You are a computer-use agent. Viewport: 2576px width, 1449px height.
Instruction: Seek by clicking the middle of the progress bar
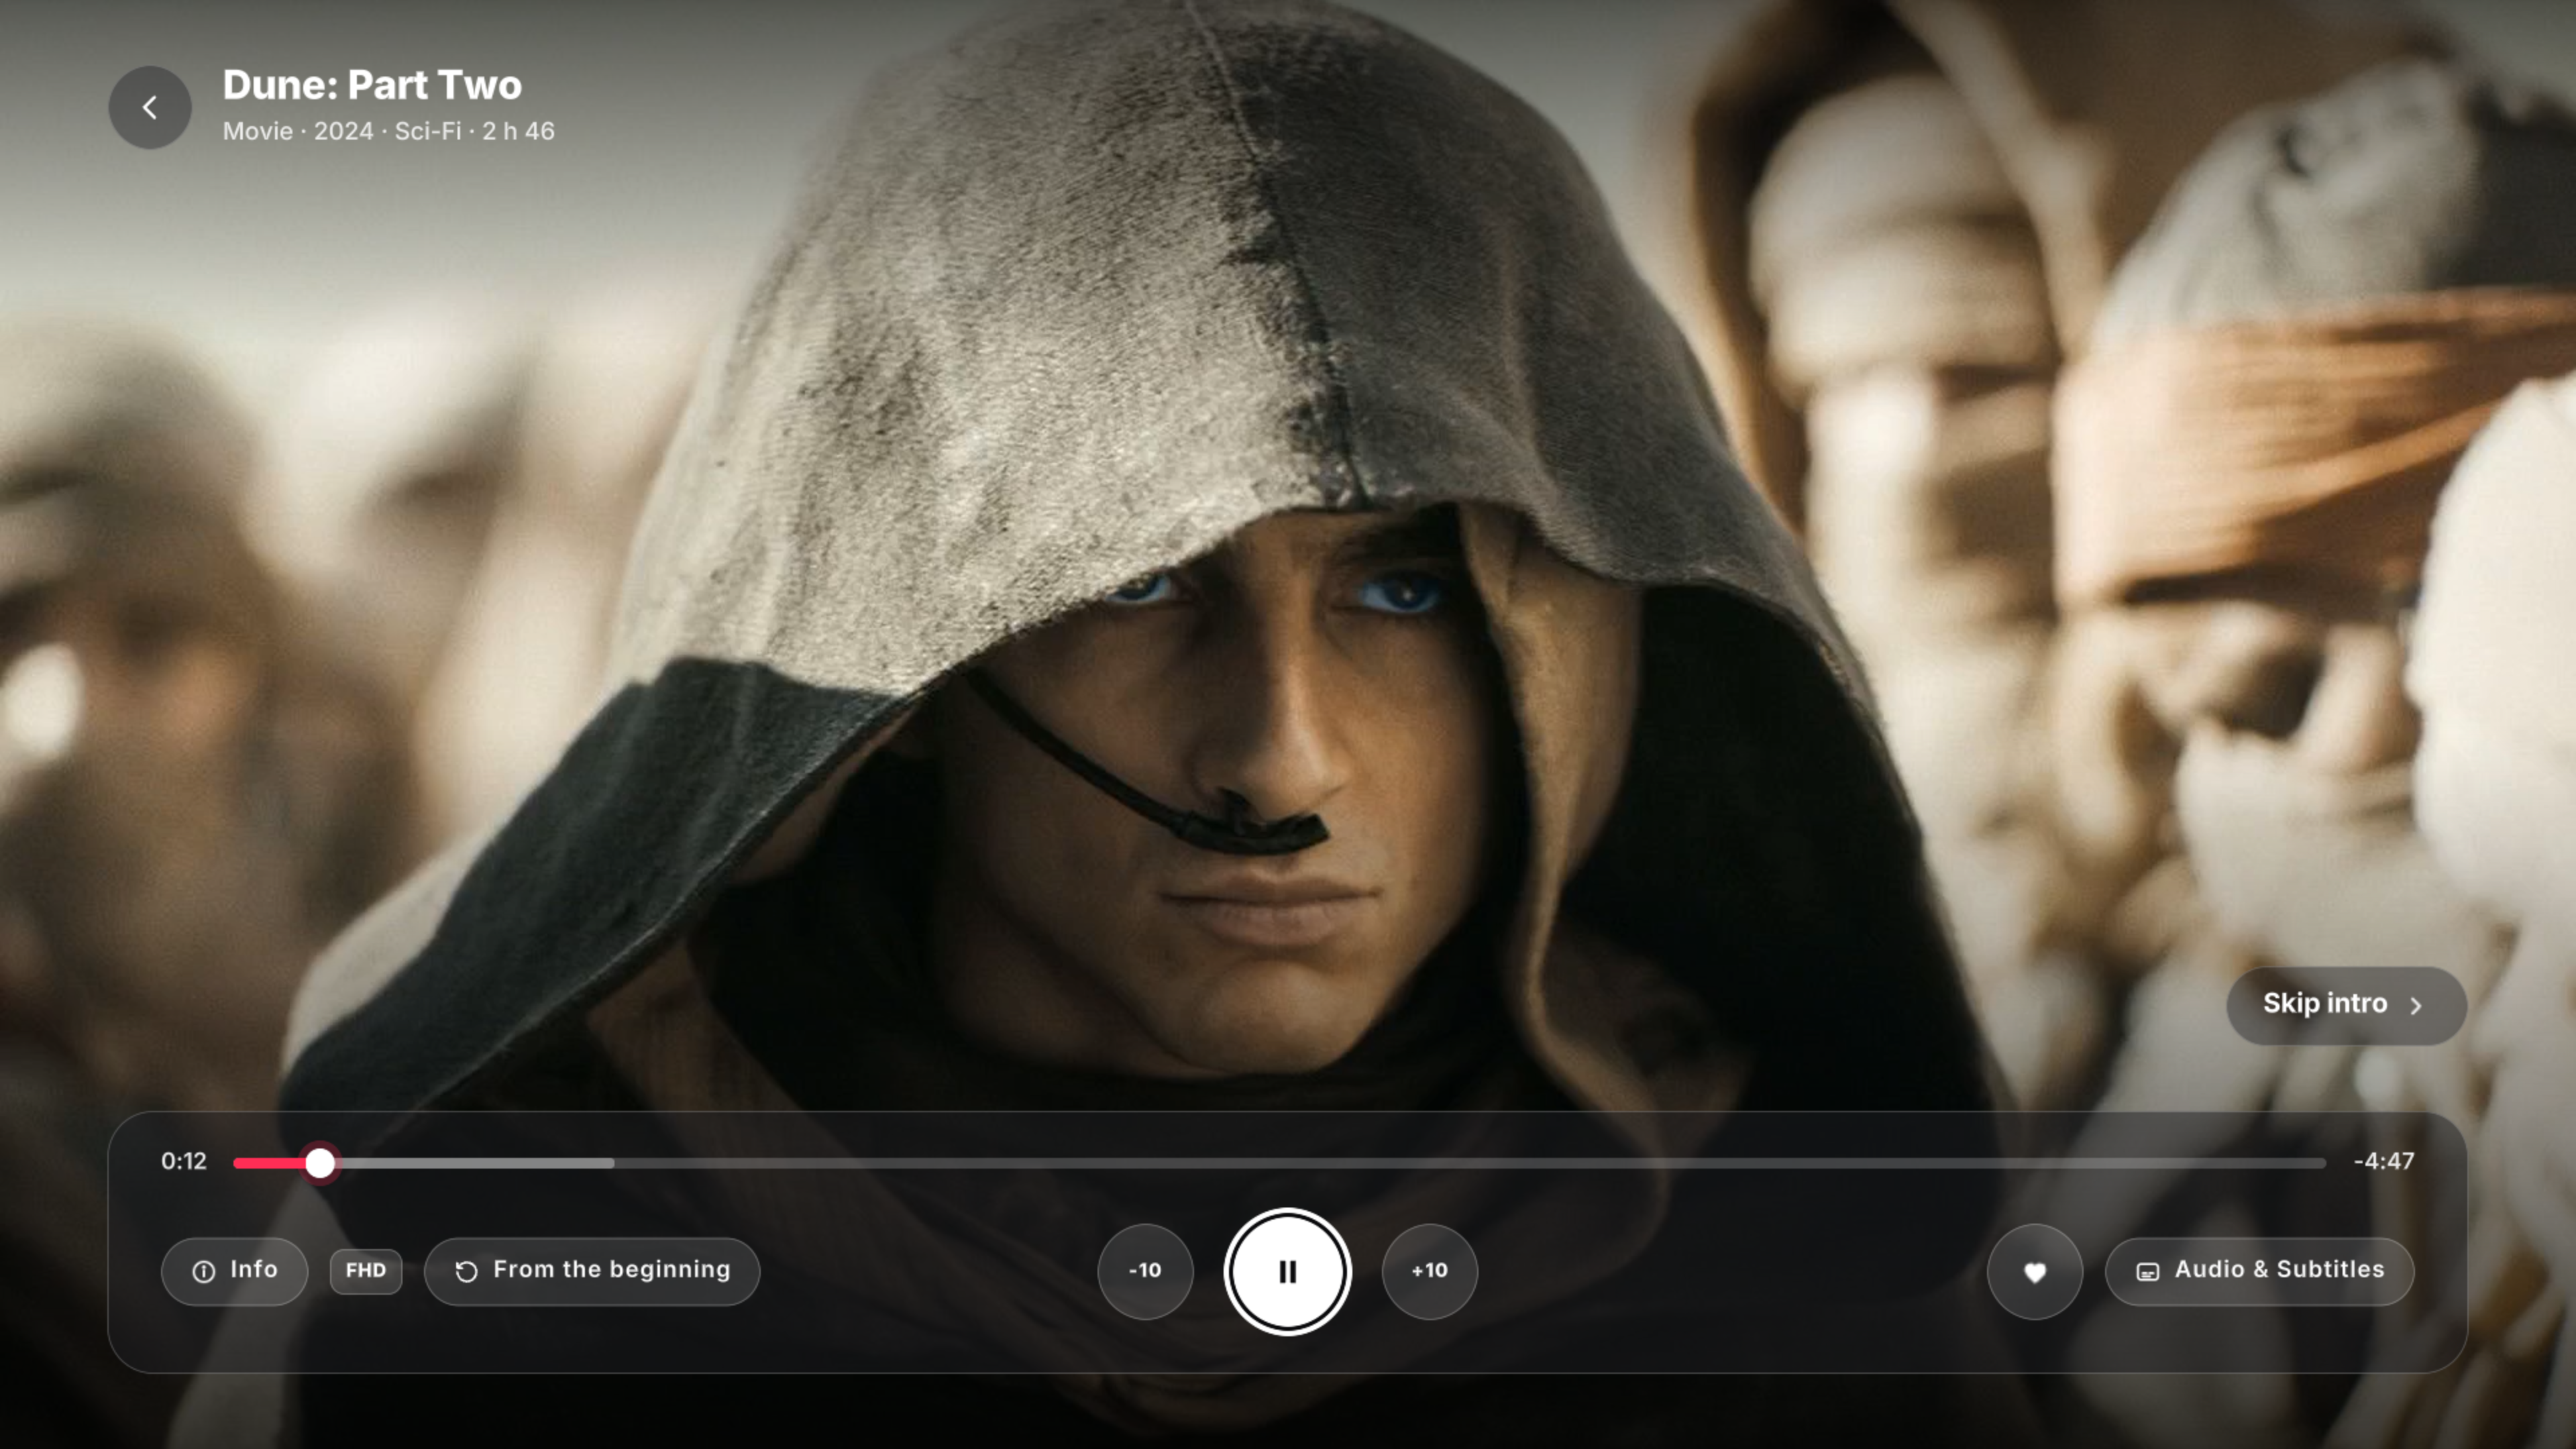coord(1280,1162)
